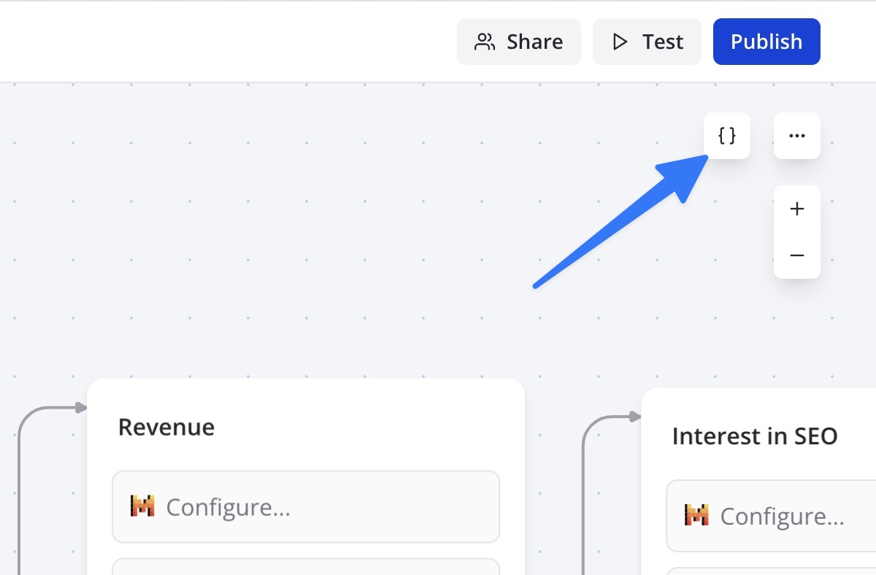Viewport: 876px width, 575px height.
Task: Click the second field below Revenue's Configure
Action: point(305,567)
